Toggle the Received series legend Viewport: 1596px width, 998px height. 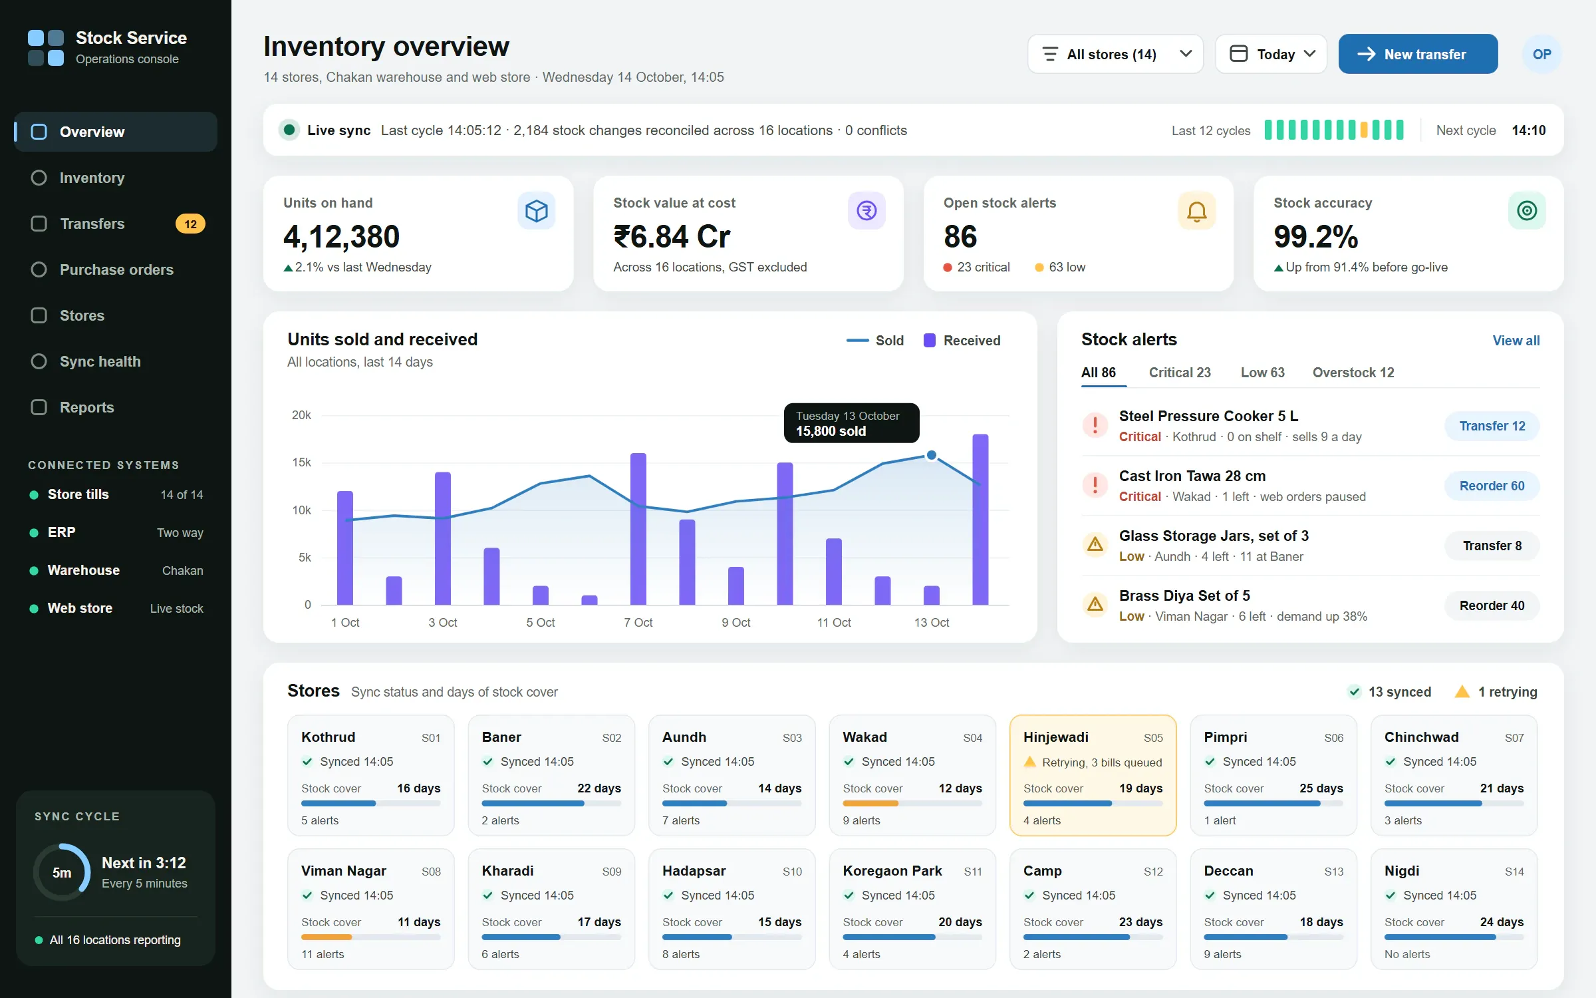(962, 341)
